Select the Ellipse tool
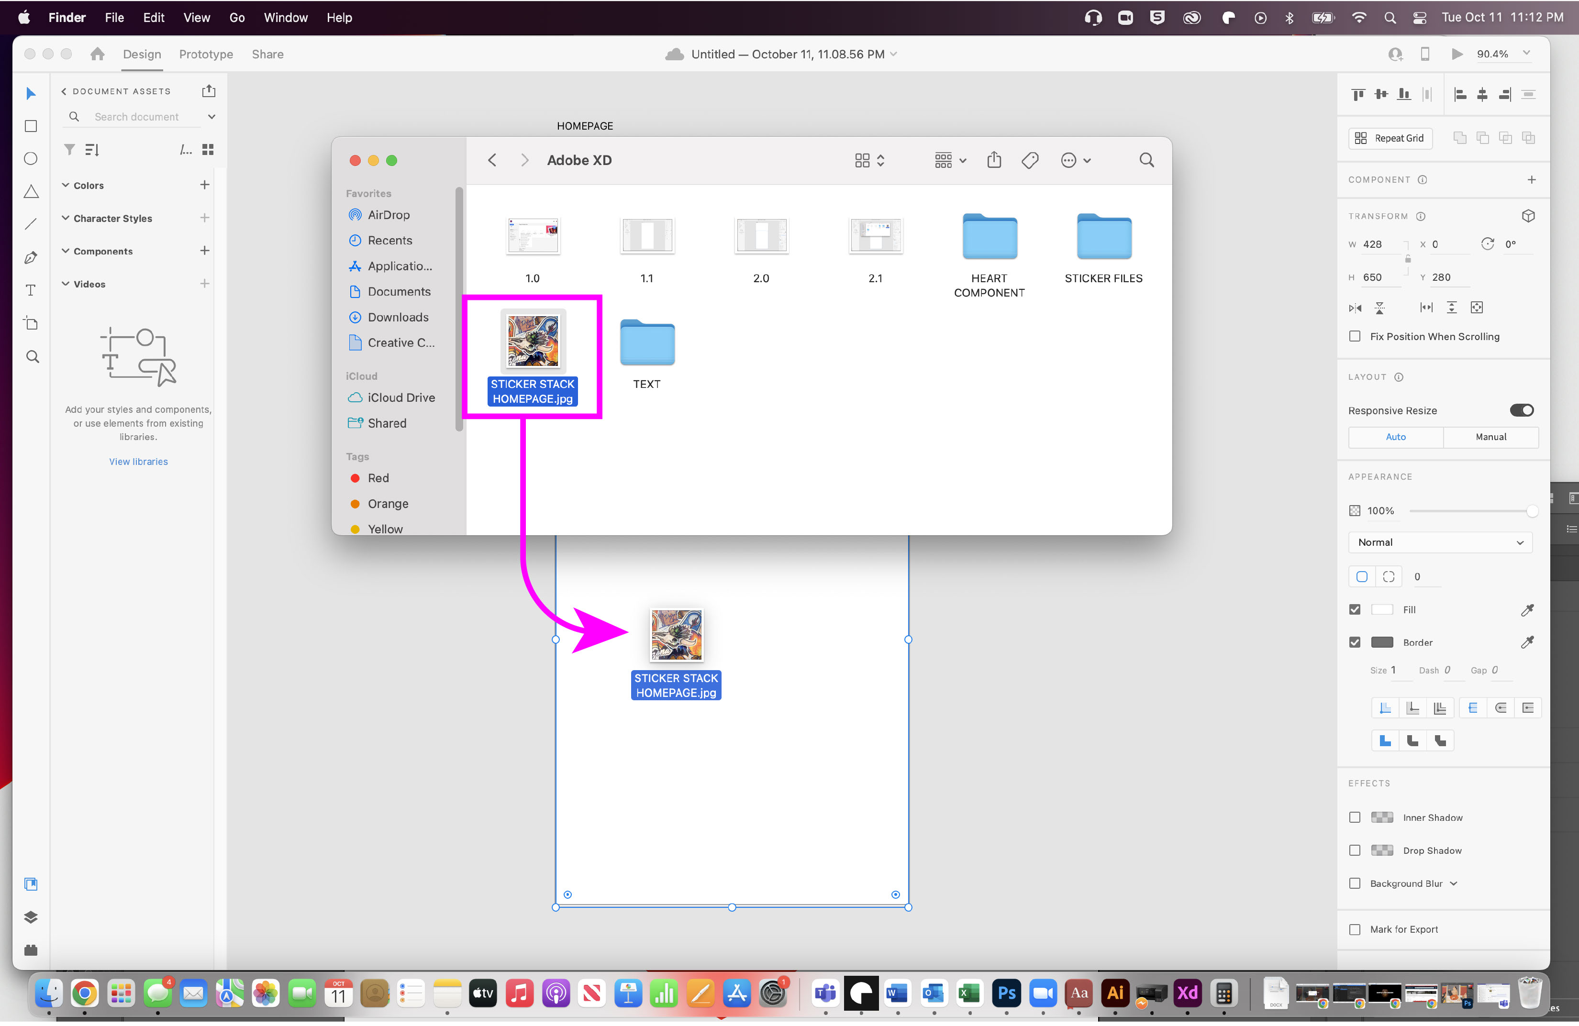 click(31, 159)
